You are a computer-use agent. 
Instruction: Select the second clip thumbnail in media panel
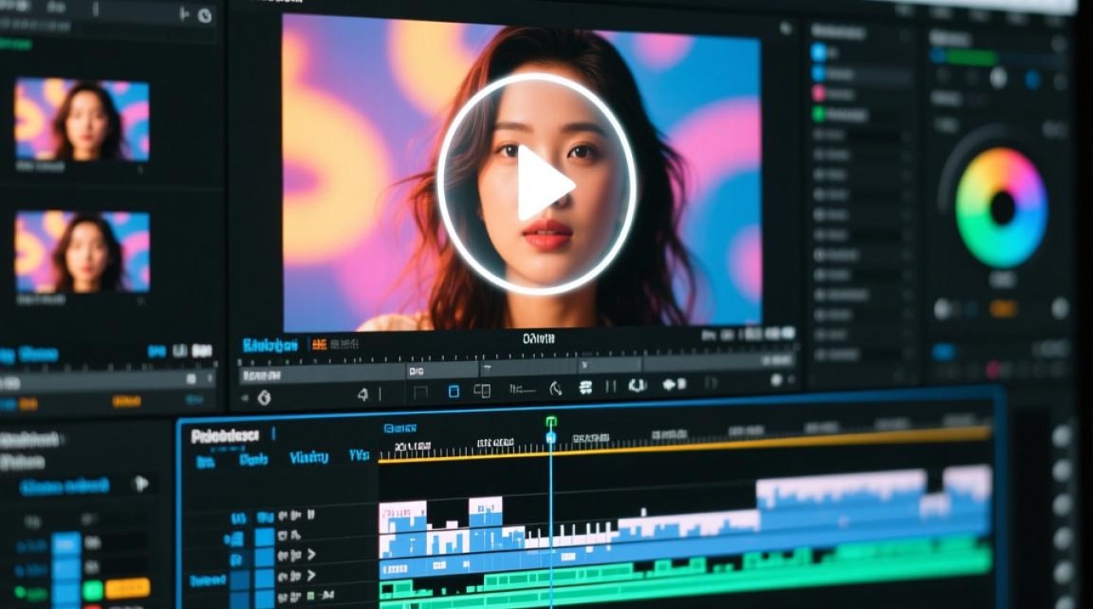(82, 251)
